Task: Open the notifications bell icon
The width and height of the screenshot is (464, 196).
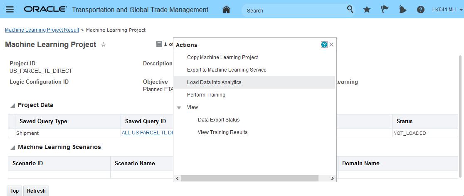Action: (403, 10)
